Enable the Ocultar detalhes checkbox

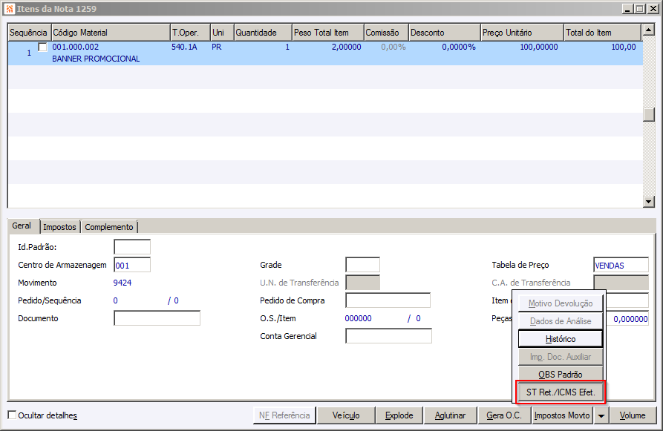13,415
